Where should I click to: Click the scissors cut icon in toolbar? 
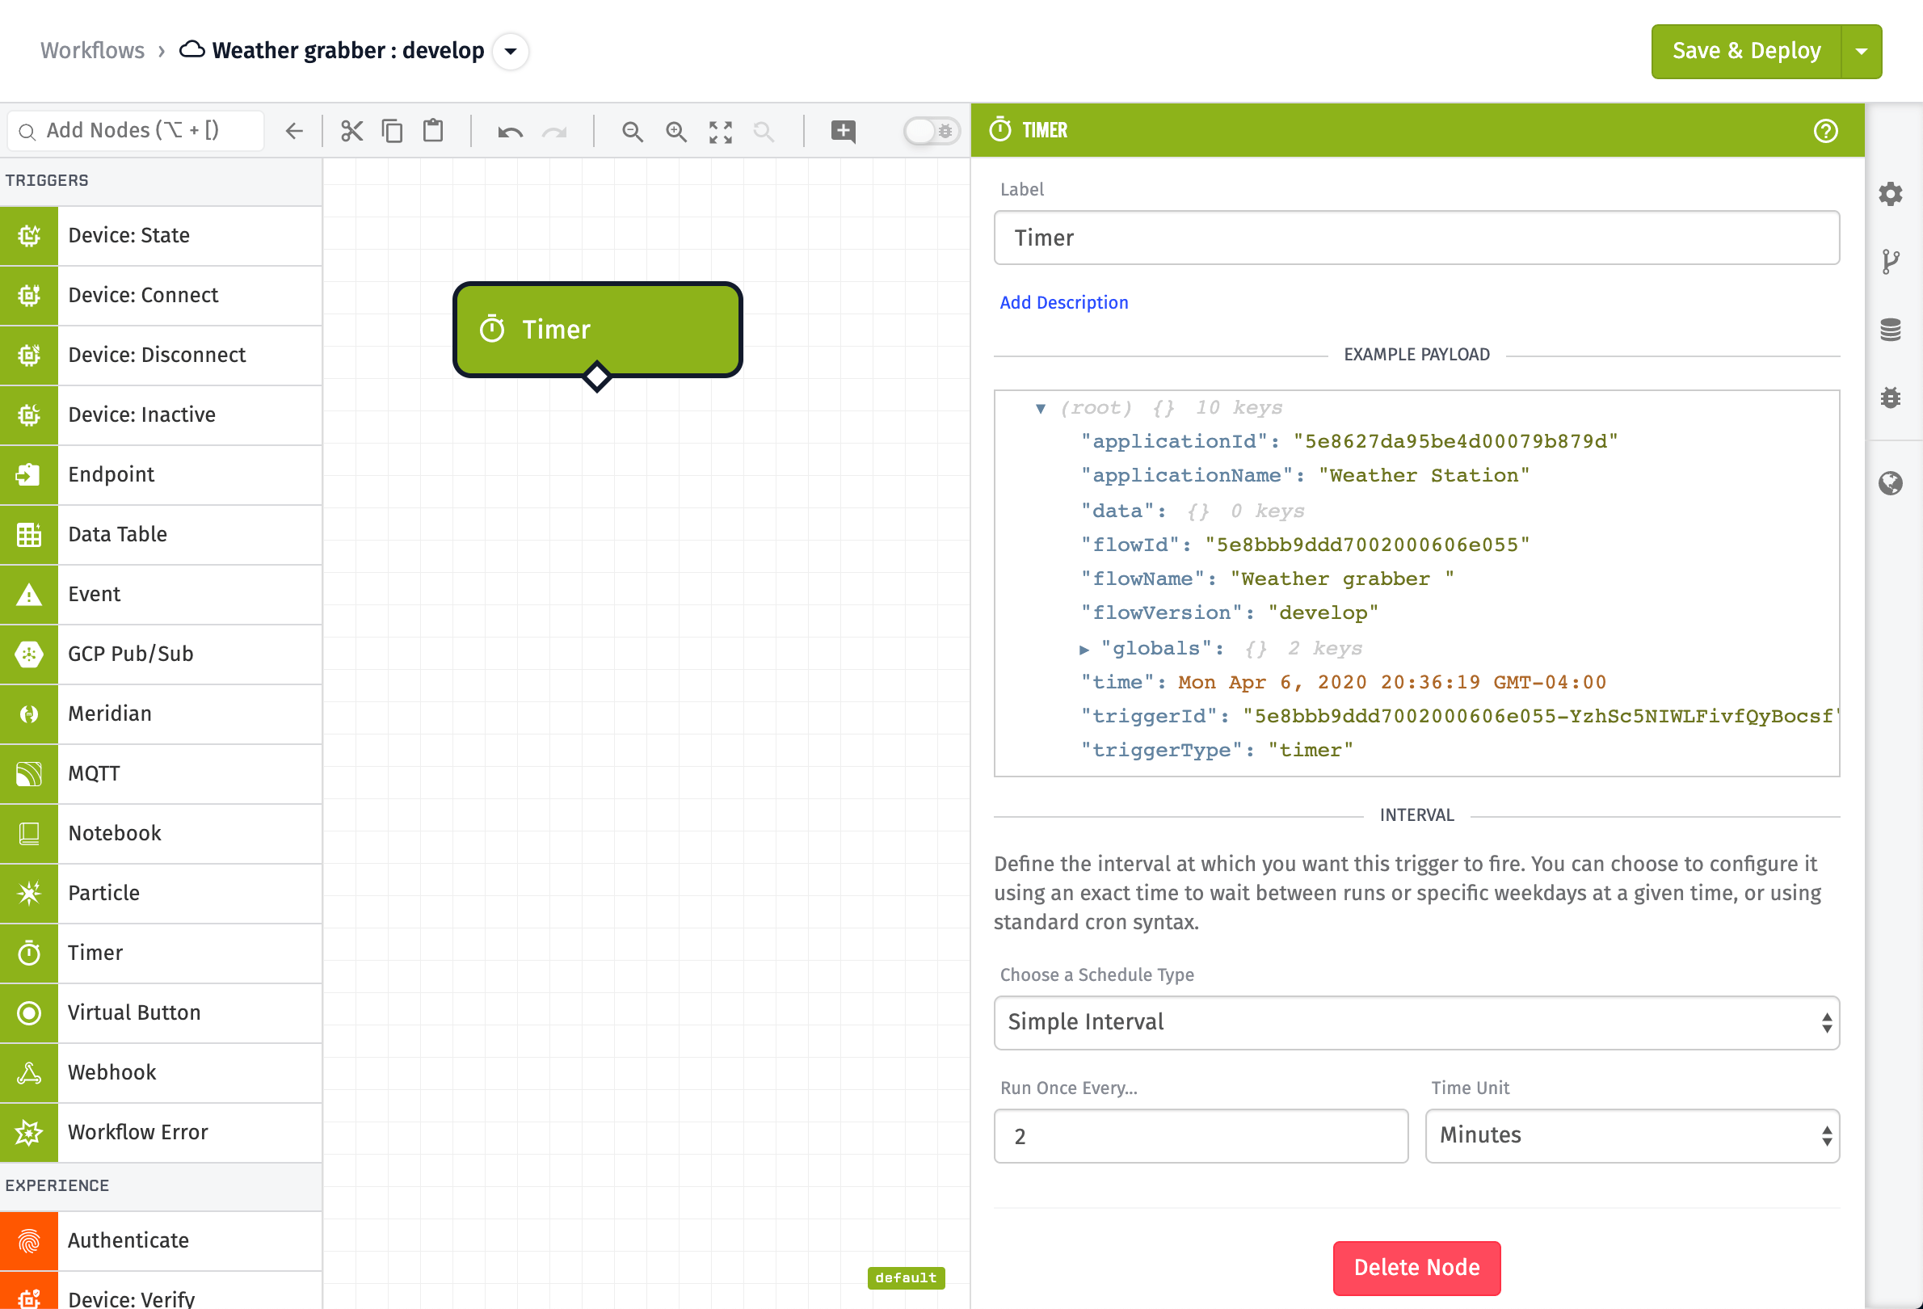click(351, 131)
